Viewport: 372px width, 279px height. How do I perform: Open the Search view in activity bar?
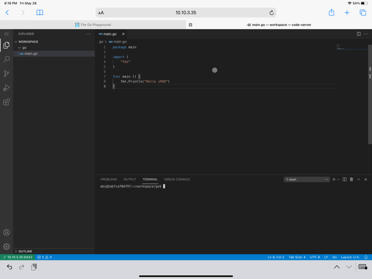point(7,59)
